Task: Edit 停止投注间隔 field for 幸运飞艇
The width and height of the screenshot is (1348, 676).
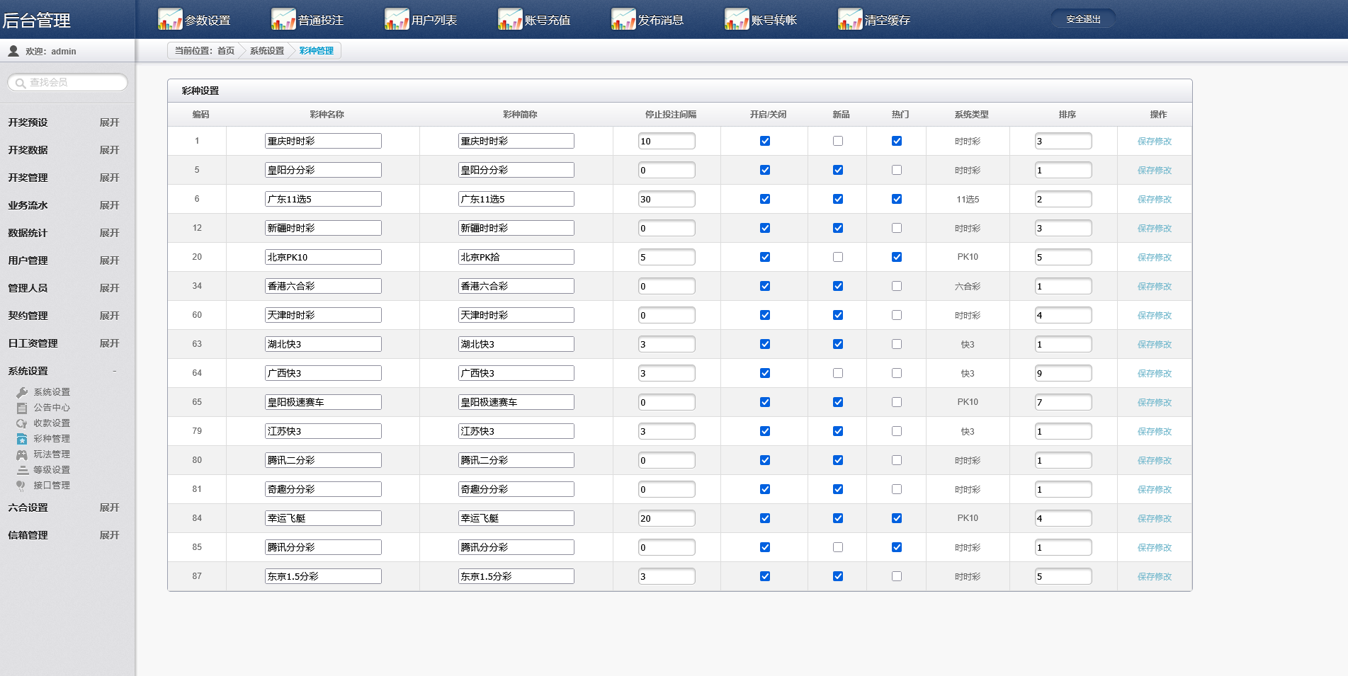Action: pyautogui.click(x=667, y=518)
